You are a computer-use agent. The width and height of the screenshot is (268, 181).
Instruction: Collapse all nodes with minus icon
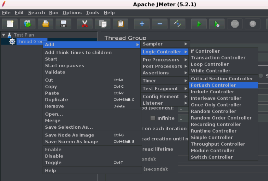pyautogui.click(x=160, y=24)
